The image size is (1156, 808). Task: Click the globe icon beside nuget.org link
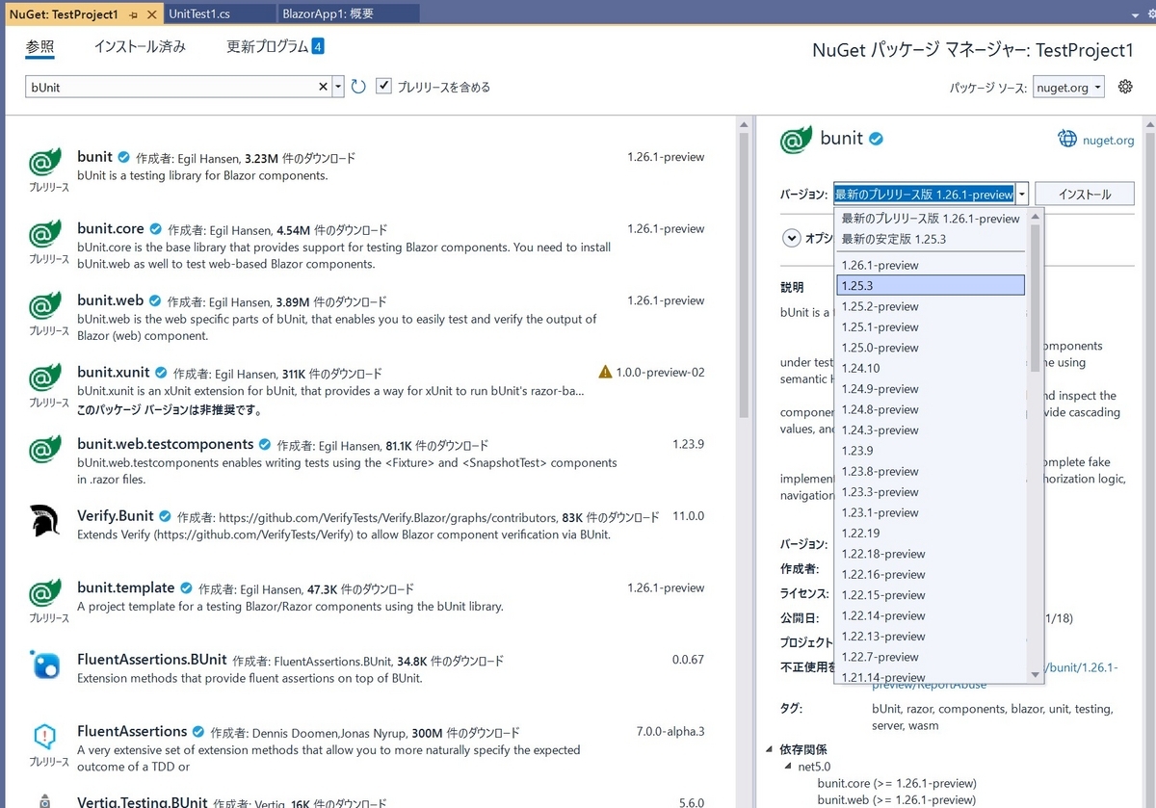pos(1067,140)
